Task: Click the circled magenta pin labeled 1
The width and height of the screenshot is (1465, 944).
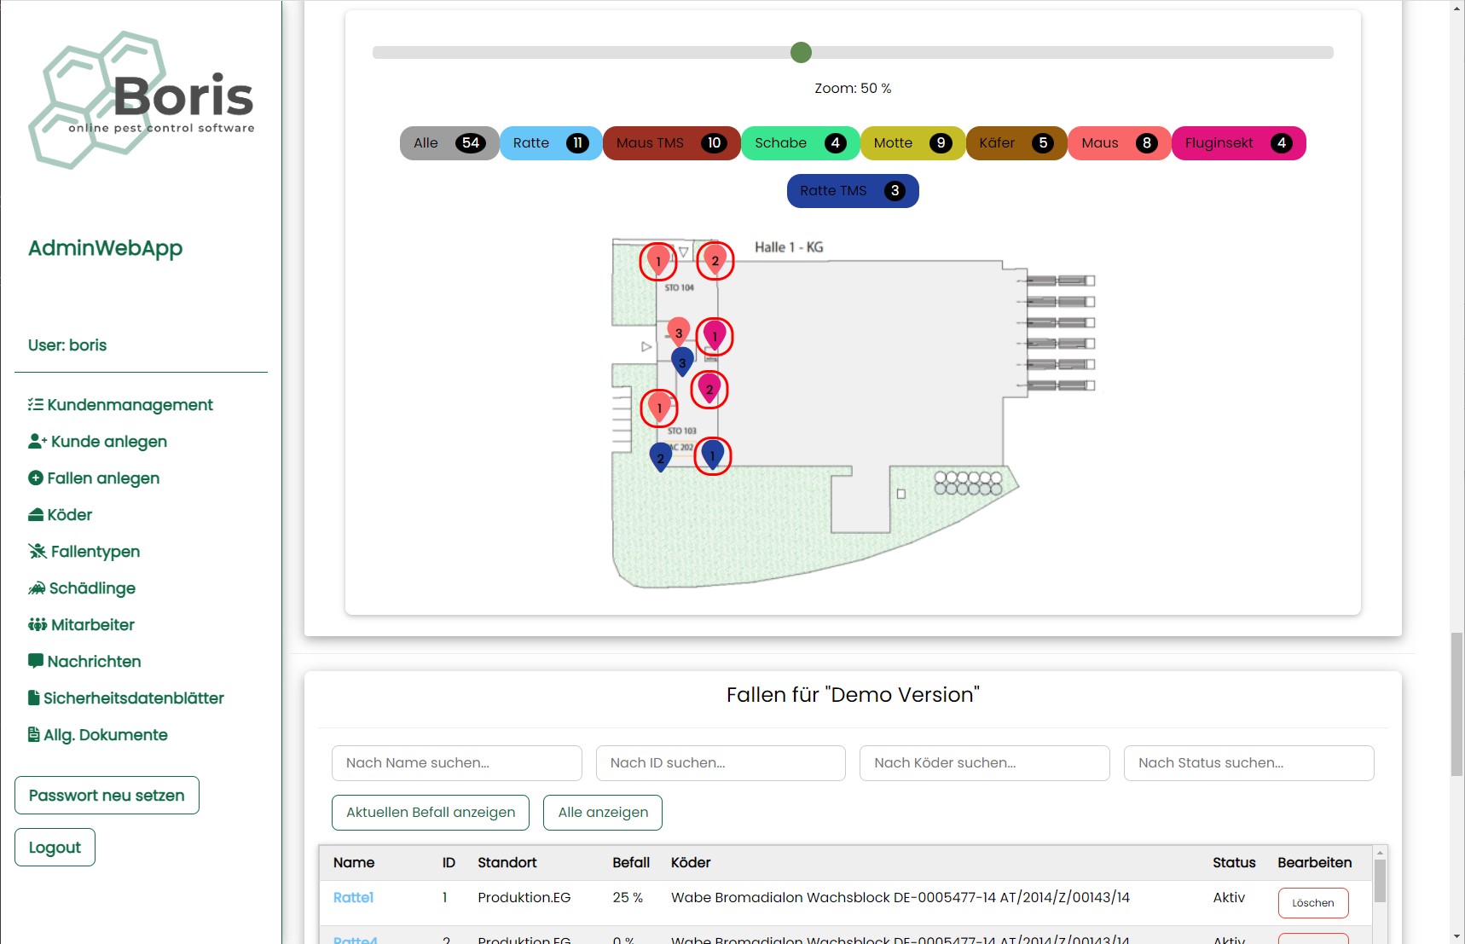Action: (x=715, y=334)
